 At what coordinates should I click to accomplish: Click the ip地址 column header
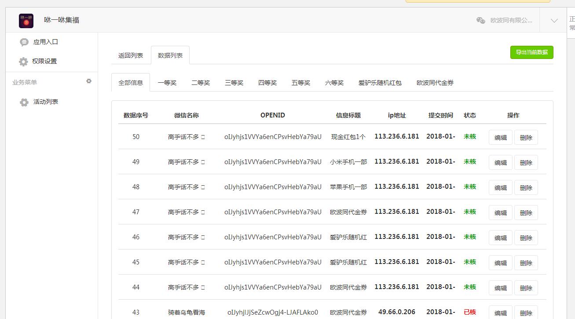pyautogui.click(x=397, y=115)
